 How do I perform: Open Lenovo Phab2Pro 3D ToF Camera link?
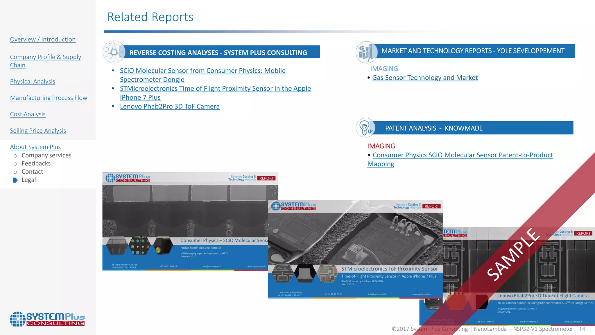170,106
